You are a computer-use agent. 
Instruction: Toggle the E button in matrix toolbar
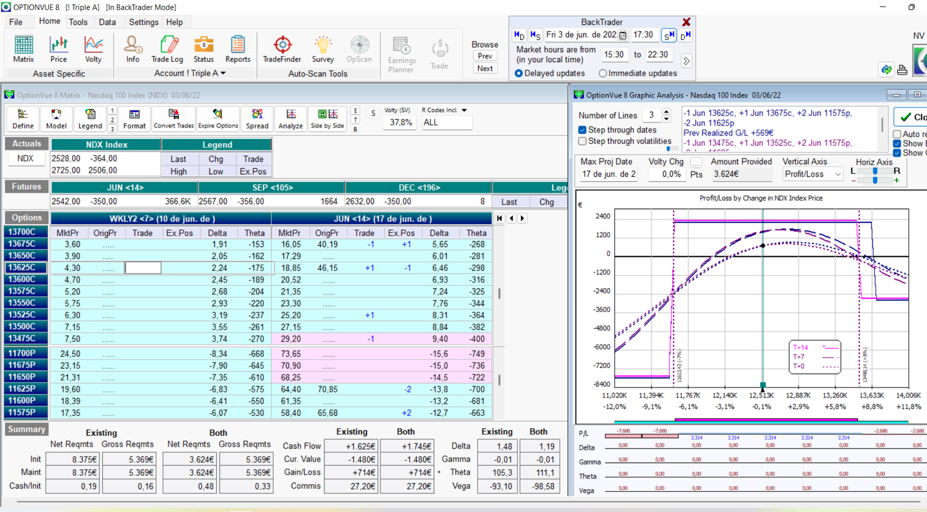pyautogui.click(x=355, y=110)
